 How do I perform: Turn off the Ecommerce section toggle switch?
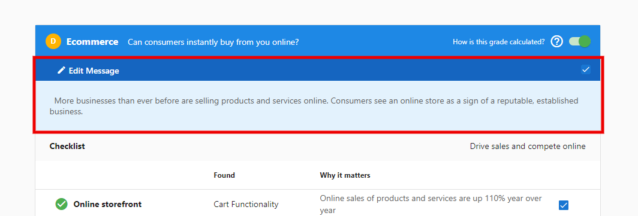(x=579, y=41)
